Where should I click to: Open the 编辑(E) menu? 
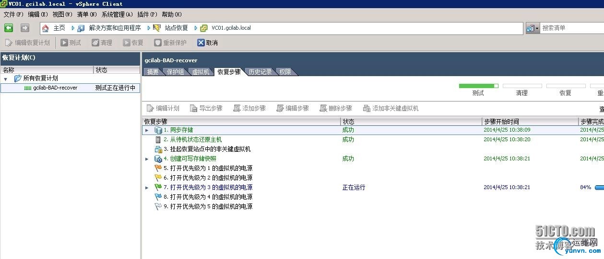[x=38, y=14]
